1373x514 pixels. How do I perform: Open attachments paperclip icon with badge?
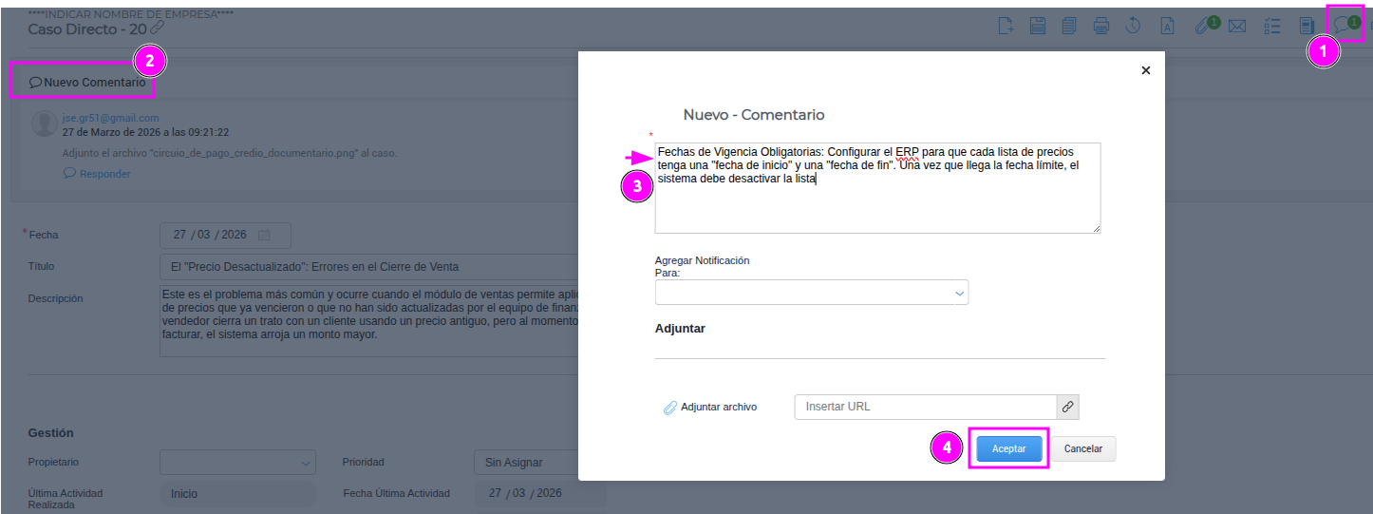pos(1204,26)
